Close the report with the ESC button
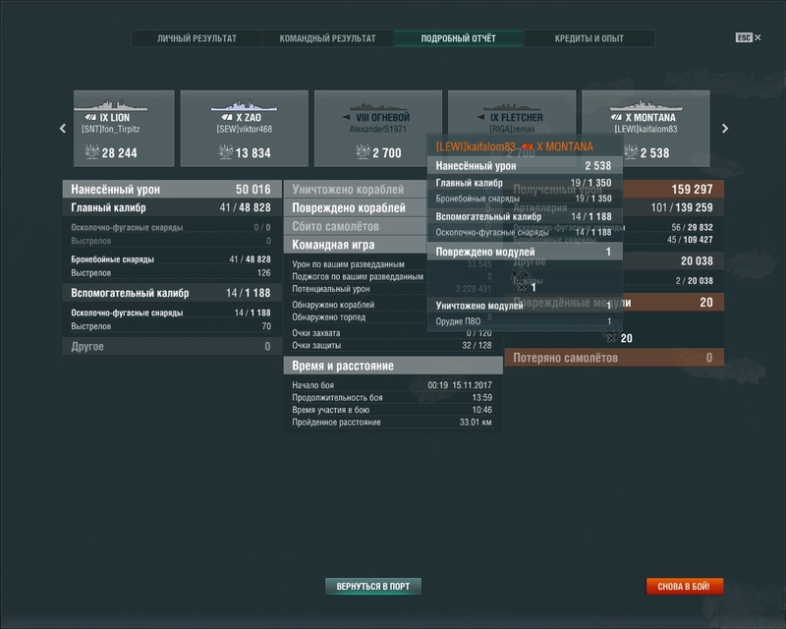This screenshot has height=629, width=786. [748, 37]
